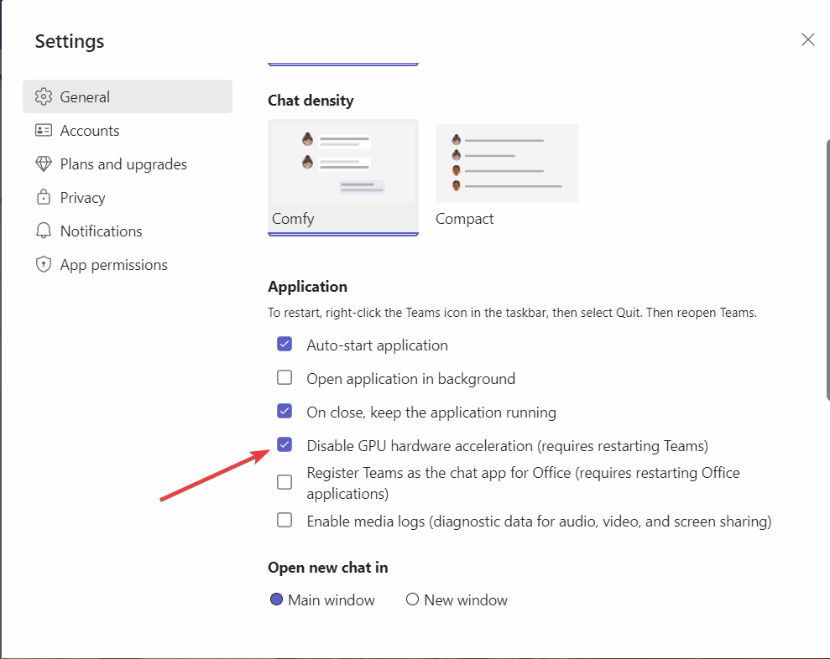This screenshot has width=830, height=659.
Task: Click the Privacy lock icon
Action: (x=44, y=197)
